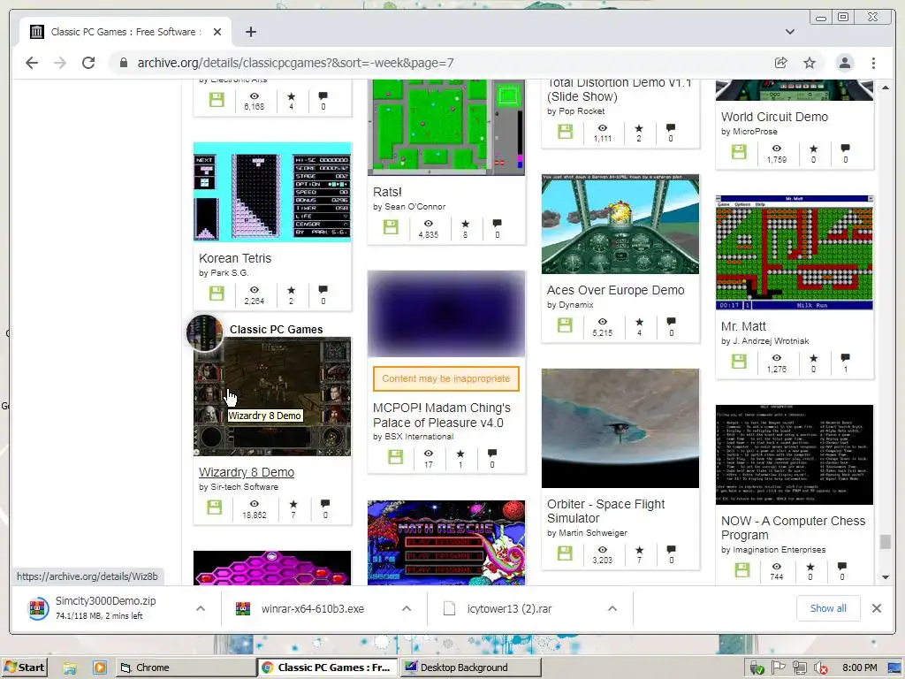Image resolution: width=905 pixels, height=679 pixels.
Task: Bookmark this page with the star icon
Action: [x=810, y=63]
